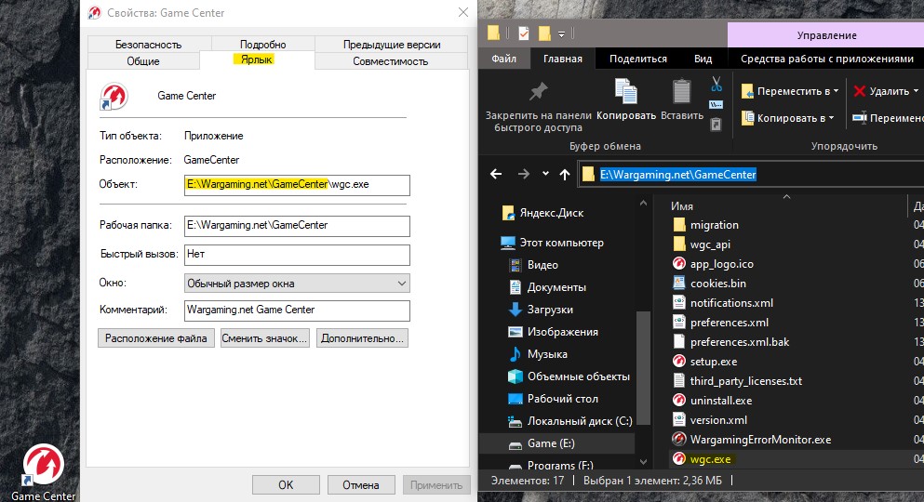Select the Ярлык tab
924x502 pixels.
[257, 59]
